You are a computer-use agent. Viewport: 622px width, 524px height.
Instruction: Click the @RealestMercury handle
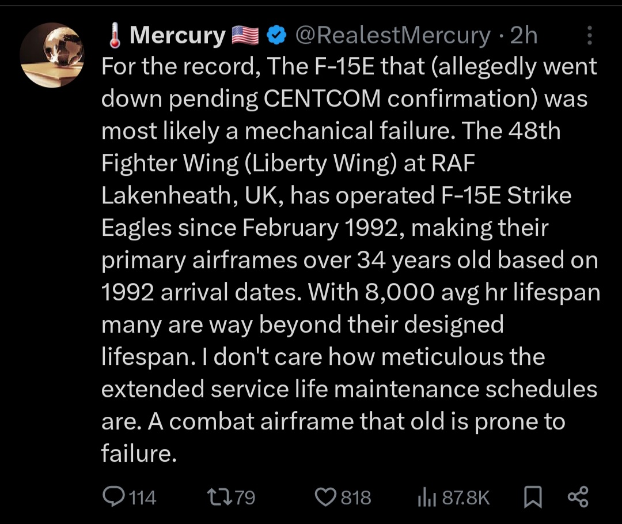point(393,35)
